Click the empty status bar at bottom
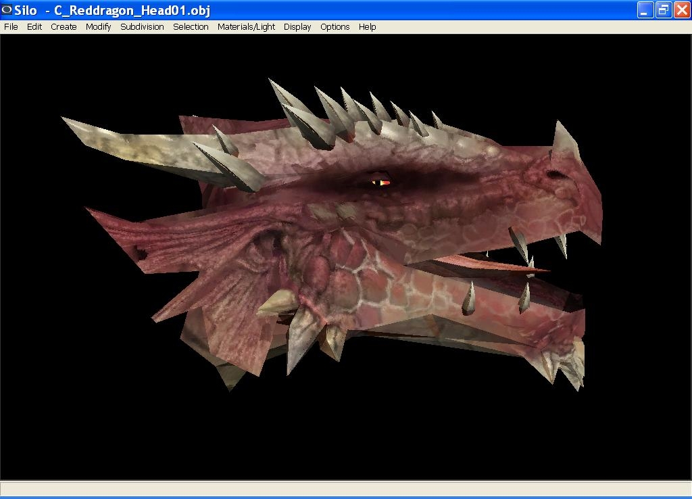Image resolution: width=692 pixels, height=499 pixels. (x=345, y=488)
